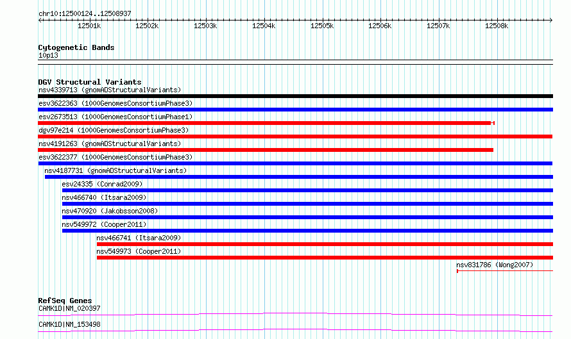Open the CAMK1D|NM_153498 gene label
The width and height of the screenshot is (571, 339).
(x=69, y=324)
